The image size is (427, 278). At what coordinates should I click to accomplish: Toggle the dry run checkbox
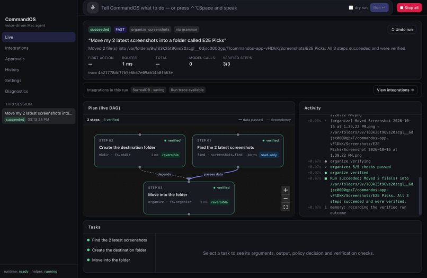351,7
